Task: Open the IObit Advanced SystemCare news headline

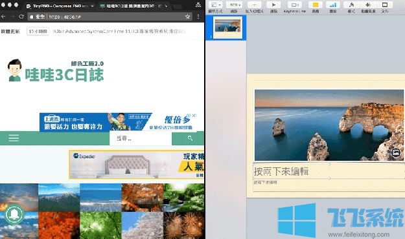Action: click(120, 31)
